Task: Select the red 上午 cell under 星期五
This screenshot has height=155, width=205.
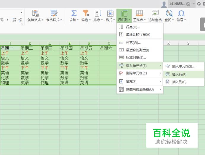Action: (89, 53)
